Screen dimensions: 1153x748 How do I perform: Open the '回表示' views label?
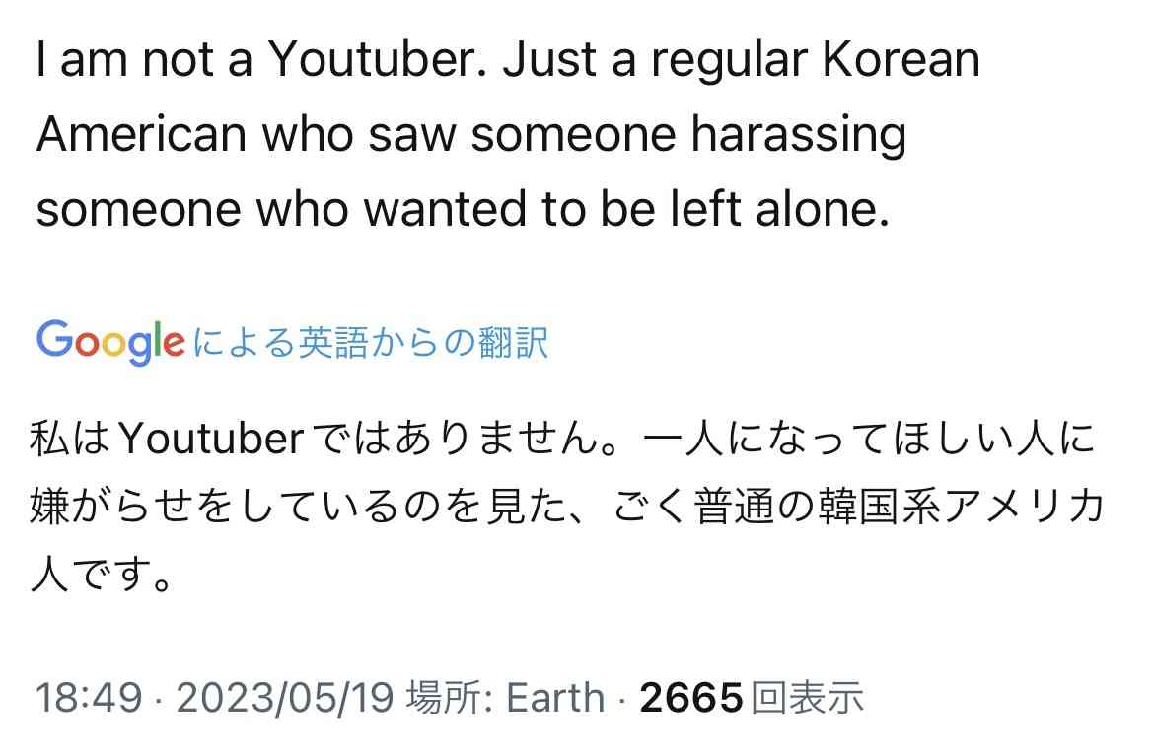807,697
